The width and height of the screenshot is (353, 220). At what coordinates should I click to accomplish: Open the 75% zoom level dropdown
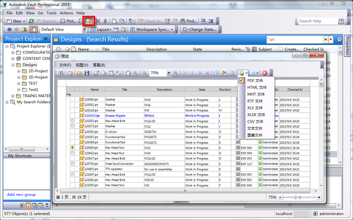coord(169,73)
